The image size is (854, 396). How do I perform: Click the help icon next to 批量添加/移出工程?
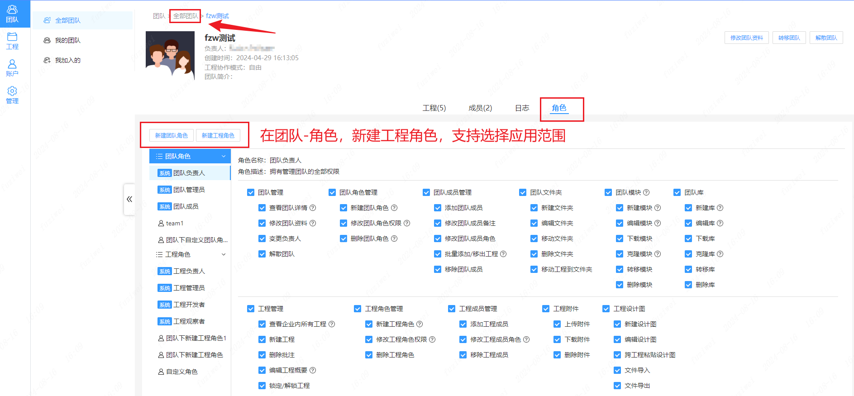503,254
